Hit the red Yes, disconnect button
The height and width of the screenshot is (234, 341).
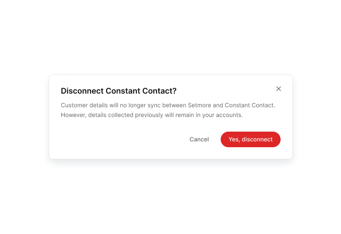coord(250,139)
